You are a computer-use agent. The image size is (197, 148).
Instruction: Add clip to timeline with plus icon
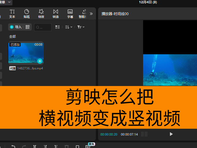(x=40, y=61)
